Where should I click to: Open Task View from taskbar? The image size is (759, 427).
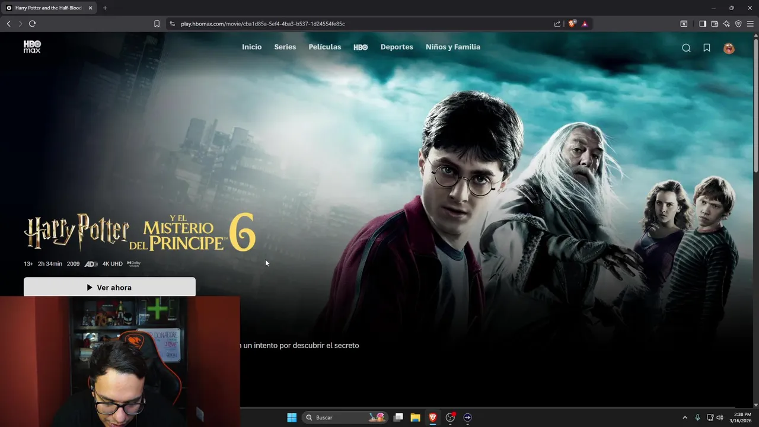point(398,418)
